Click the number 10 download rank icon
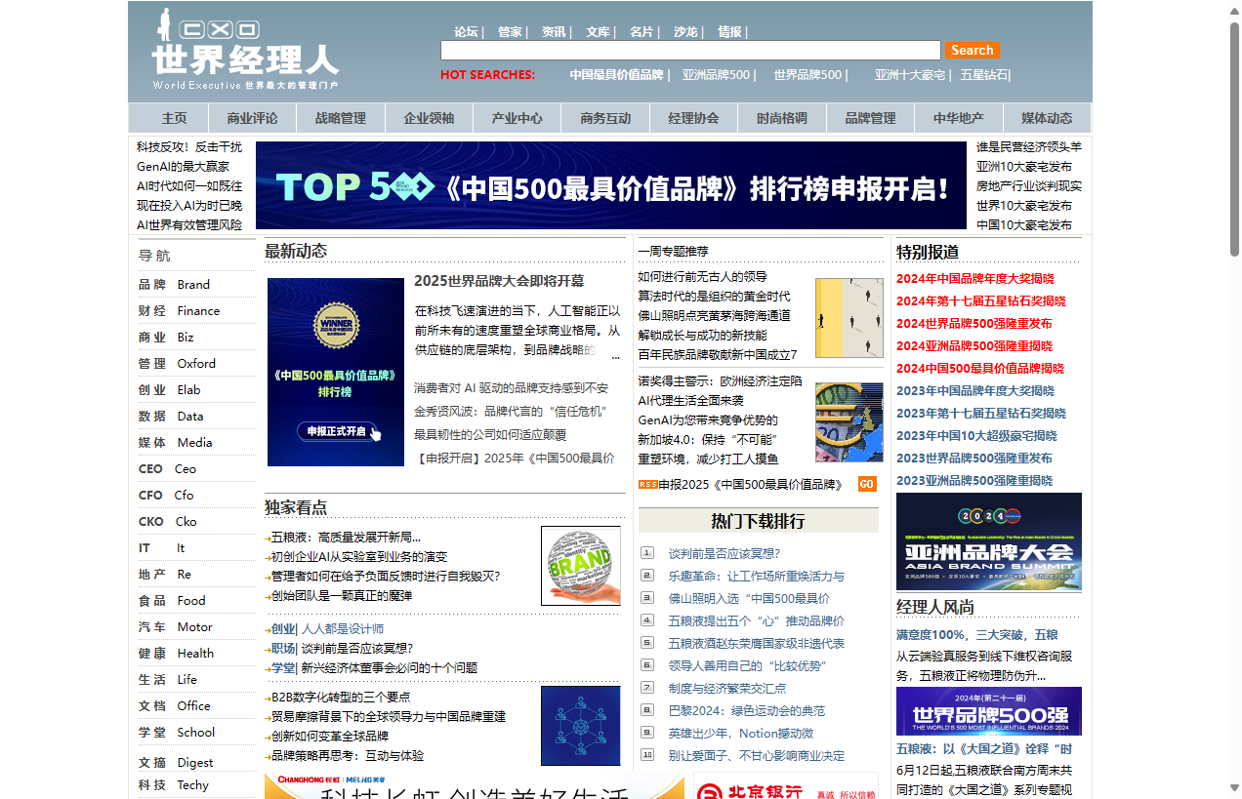This screenshot has width=1242, height=799. tap(646, 755)
